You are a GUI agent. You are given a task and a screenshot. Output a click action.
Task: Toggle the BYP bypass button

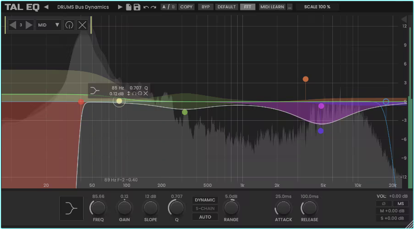(205, 7)
